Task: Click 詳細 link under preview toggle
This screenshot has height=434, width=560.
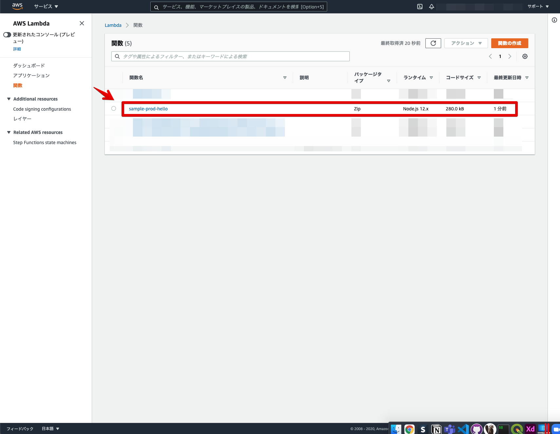Action: (x=17, y=49)
